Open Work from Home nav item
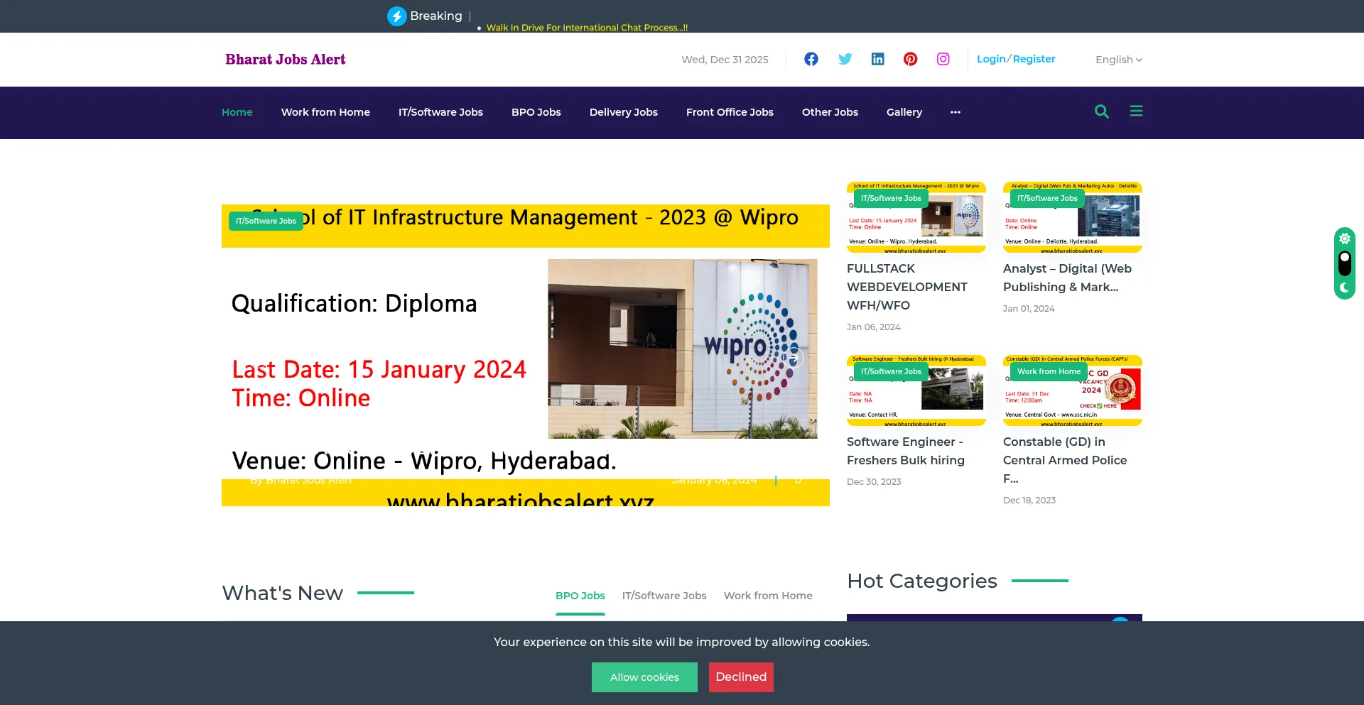The height and width of the screenshot is (705, 1364). click(325, 112)
